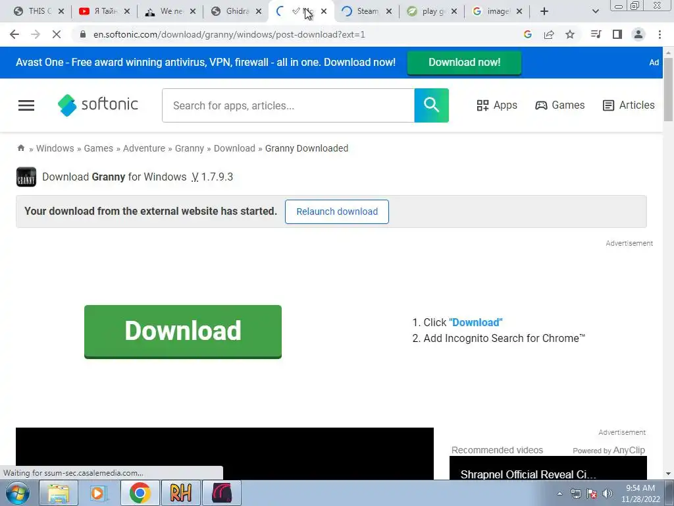674x506 pixels.
Task: Click Download in the breadcrumb
Action: coord(234,148)
